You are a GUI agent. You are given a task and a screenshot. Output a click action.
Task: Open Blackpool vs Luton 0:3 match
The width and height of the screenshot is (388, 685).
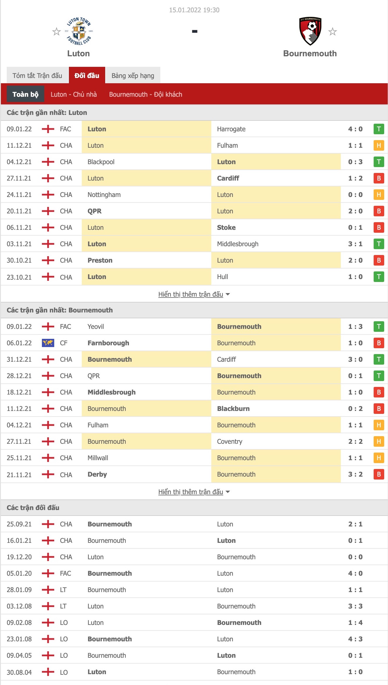coord(194,162)
